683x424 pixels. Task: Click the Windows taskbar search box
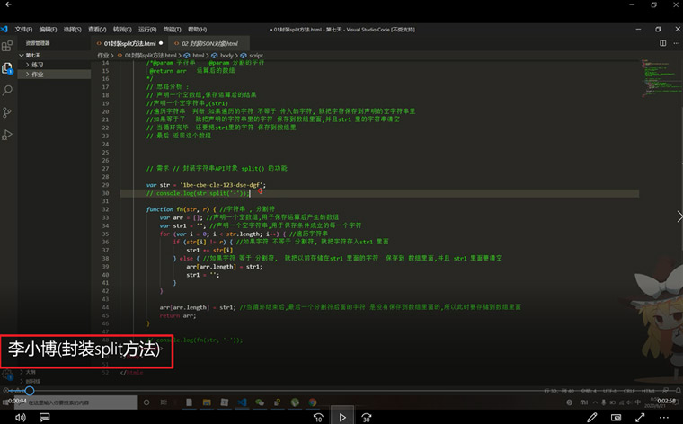tap(75, 402)
